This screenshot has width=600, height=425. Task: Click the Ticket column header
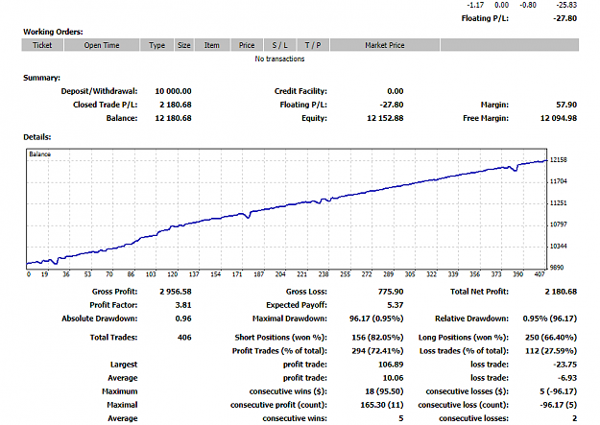click(42, 45)
